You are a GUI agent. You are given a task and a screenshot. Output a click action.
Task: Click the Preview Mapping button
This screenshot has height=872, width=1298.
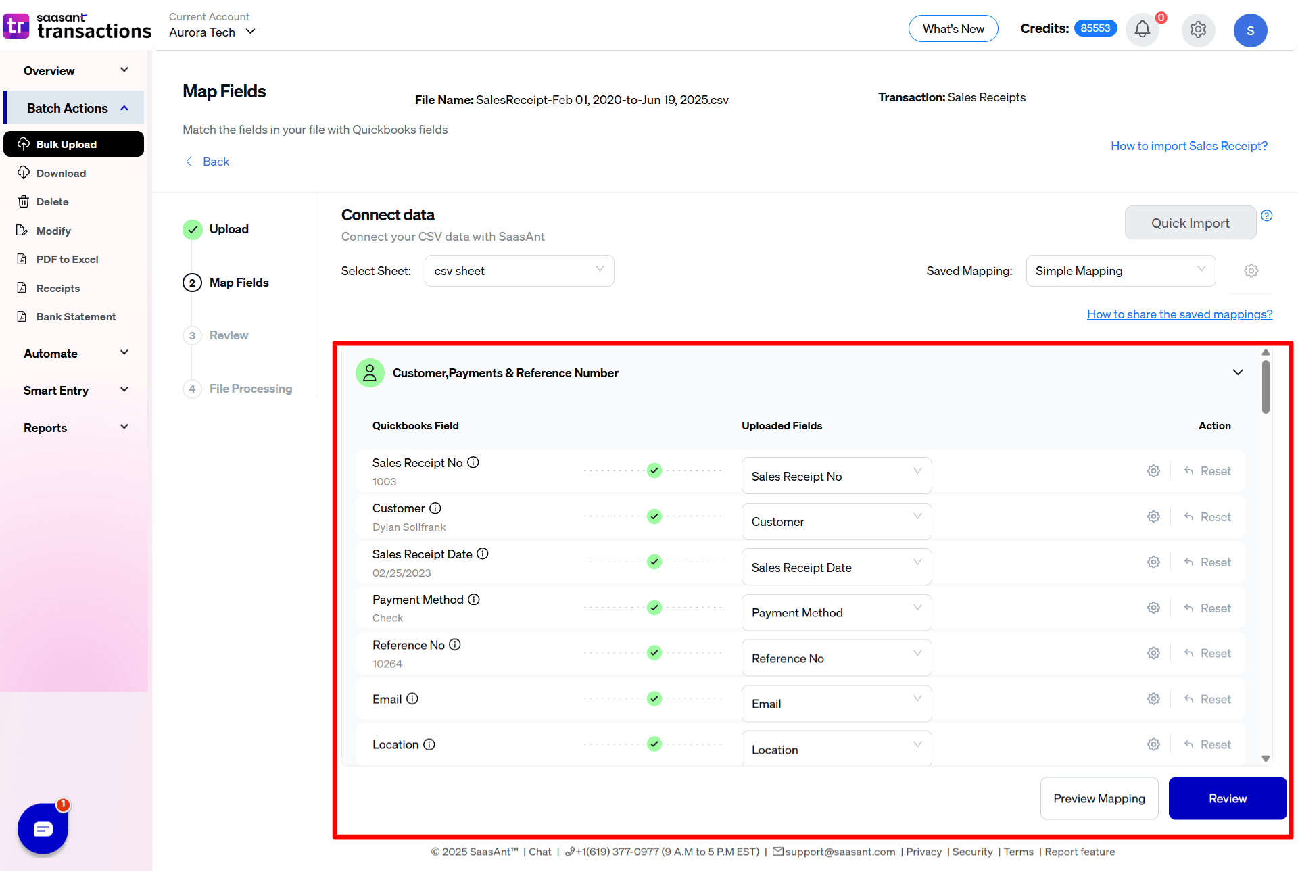pyautogui.click(x=1099, y=798)
